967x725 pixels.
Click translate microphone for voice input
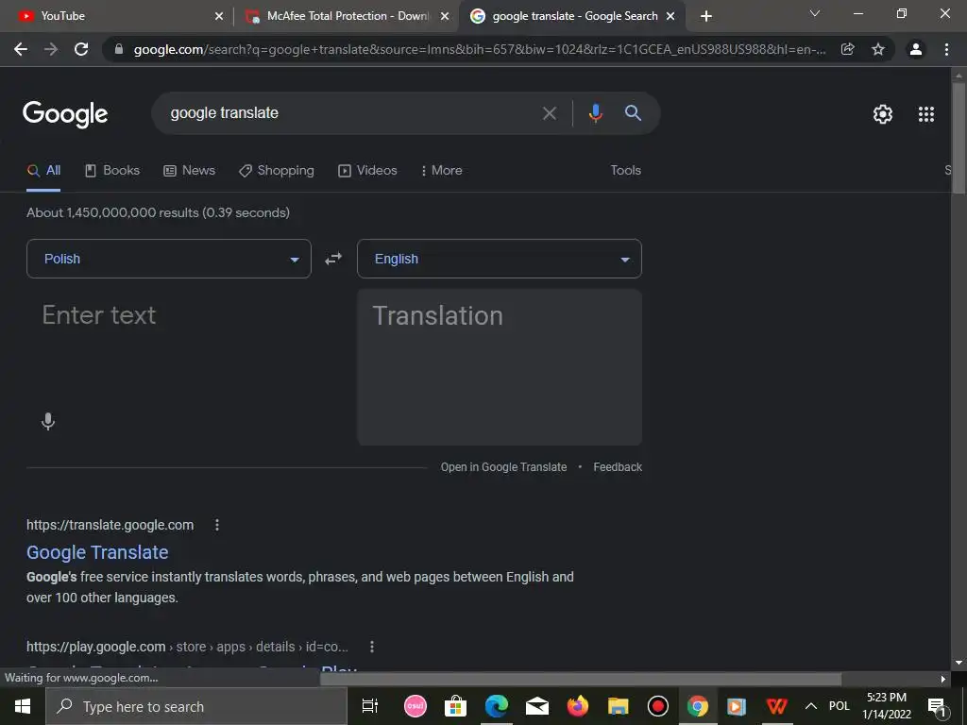coord(47,422)
